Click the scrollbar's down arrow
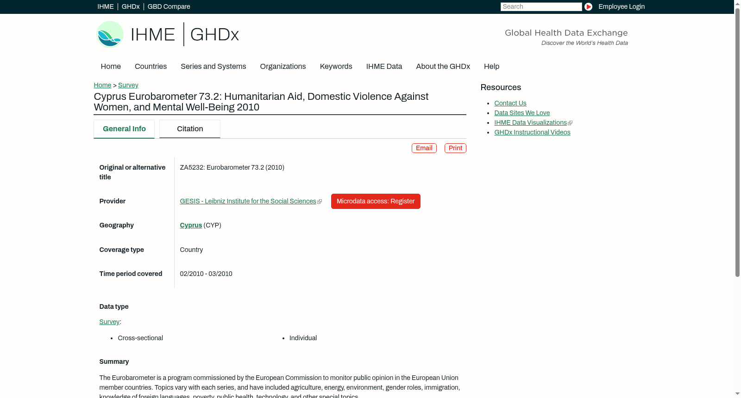 coord(737,394)
